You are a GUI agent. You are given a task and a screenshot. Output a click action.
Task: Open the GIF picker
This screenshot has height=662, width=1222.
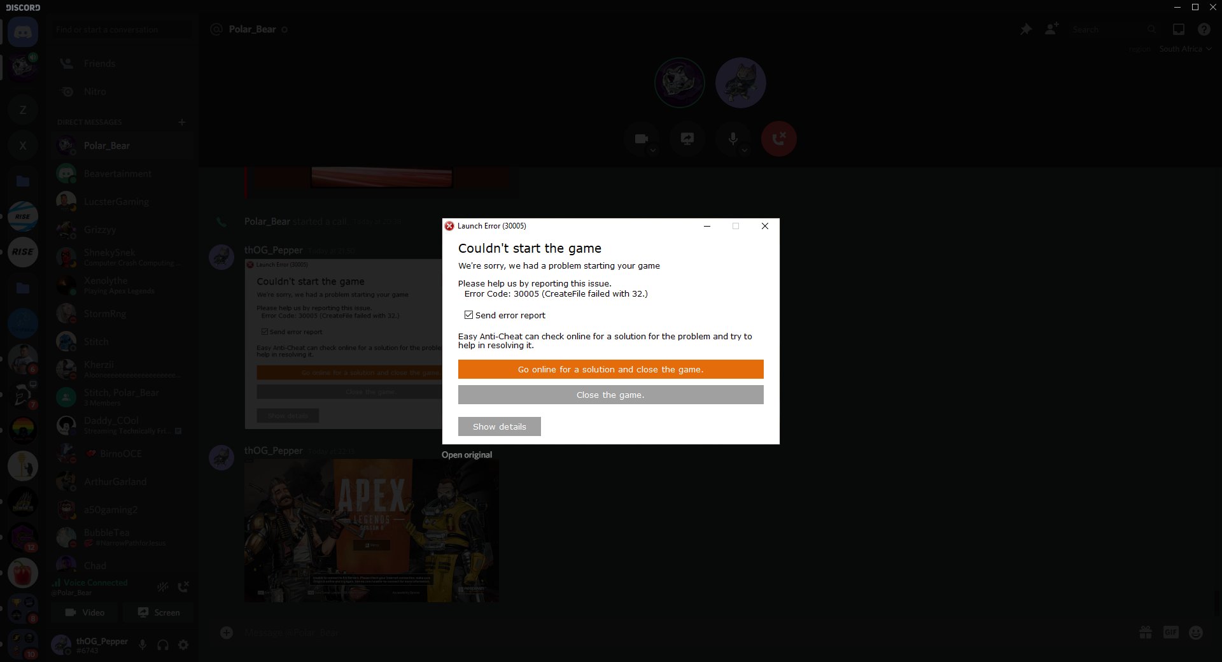pyautogui.click(x=1170, y=632)
